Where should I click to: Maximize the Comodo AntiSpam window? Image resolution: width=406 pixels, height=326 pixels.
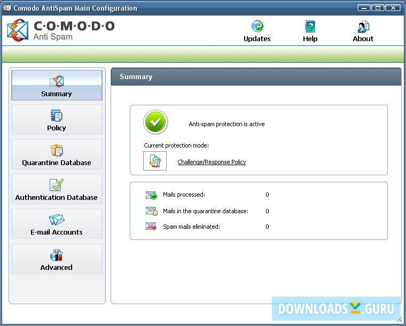pos(378,8)
